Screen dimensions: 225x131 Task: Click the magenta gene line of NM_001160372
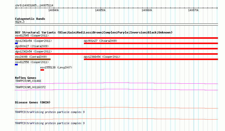(x=116, y=89)
